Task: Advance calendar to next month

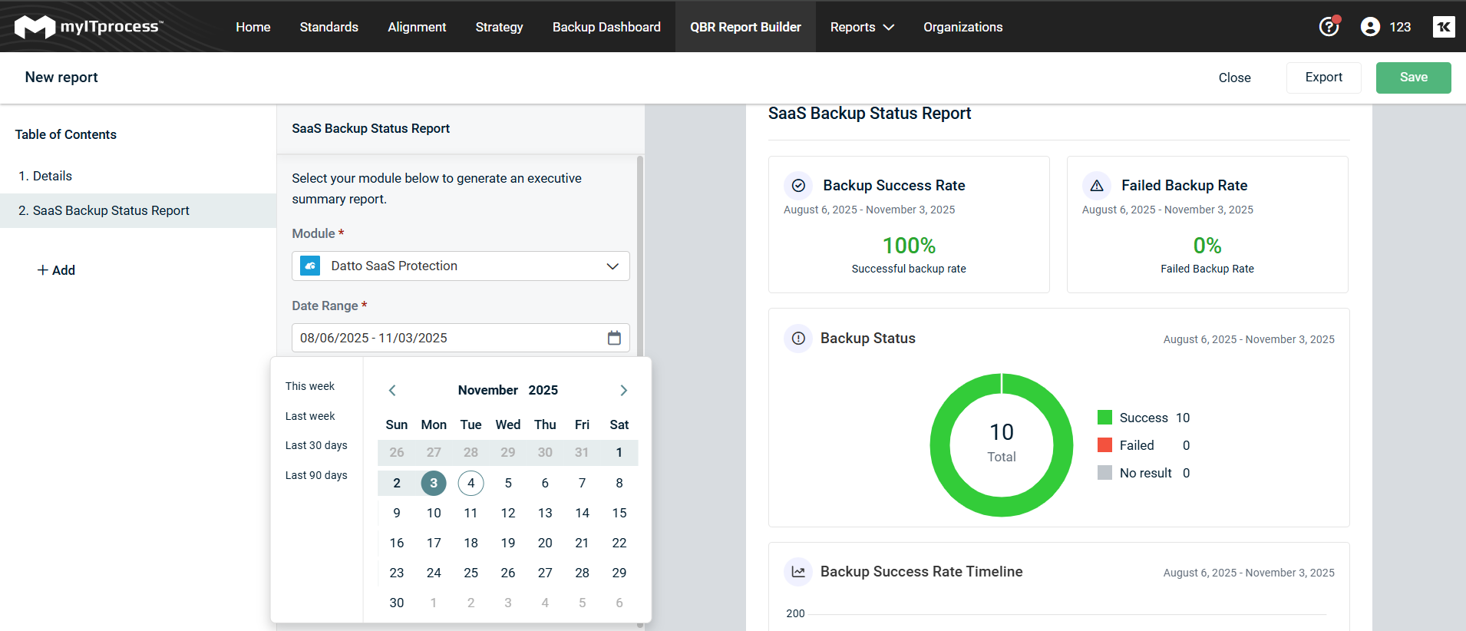Action: [x=623, y=390]
